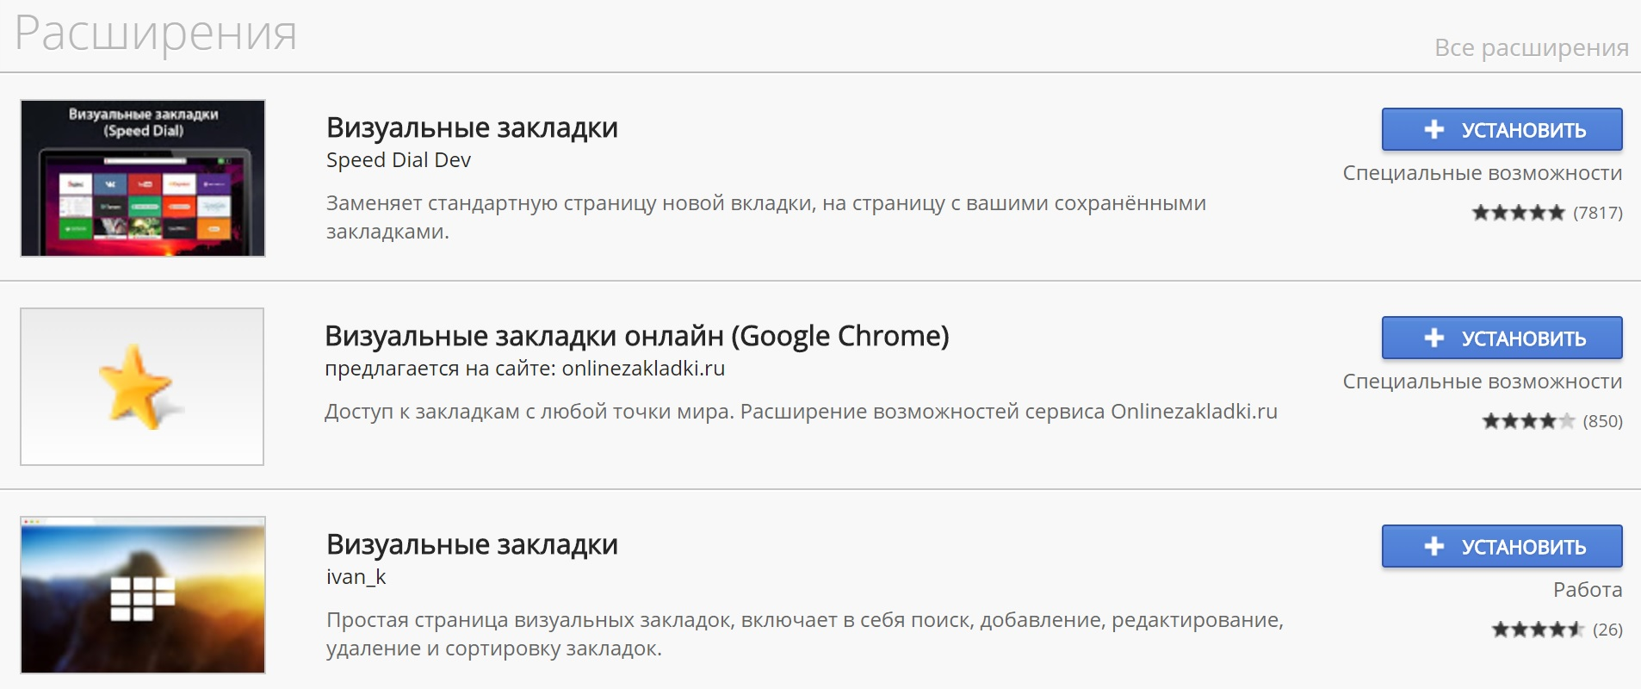Click 'Специальные возможности' under the first extension
The height and width of the screenshot is (689, 1641).
1482,174
